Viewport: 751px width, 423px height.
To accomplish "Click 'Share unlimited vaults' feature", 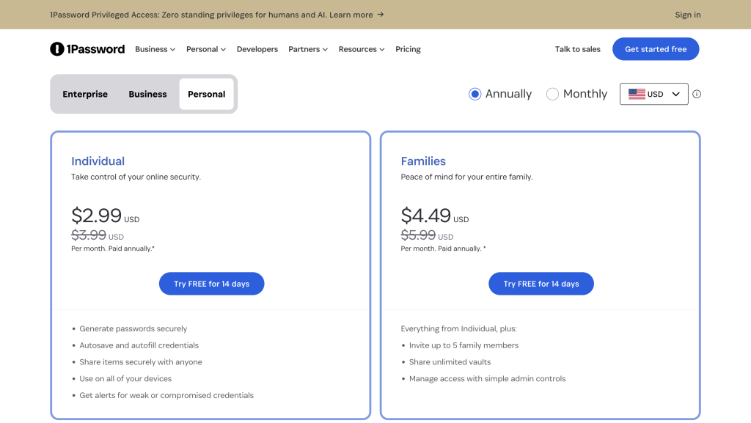I will pos(450,362).
